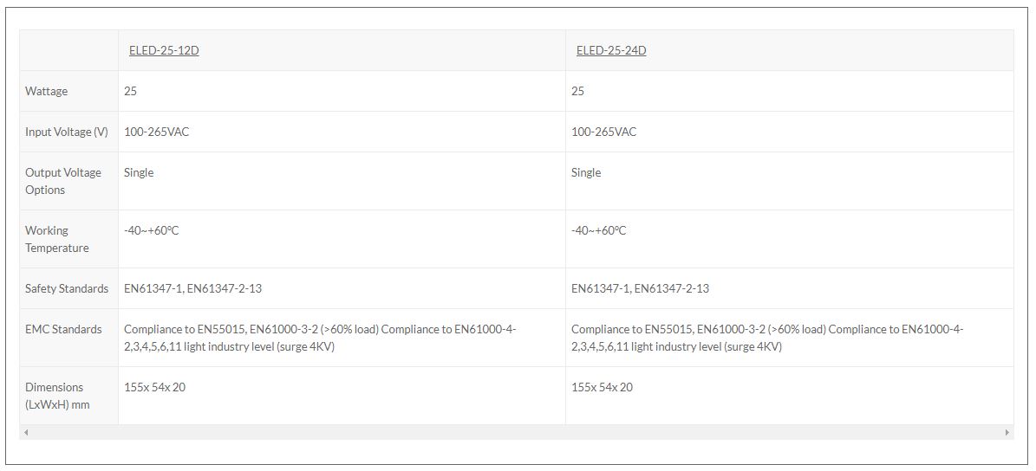The height and width of the screenshot is (471, 1036).
Task: Click -40~+60°C under ELED-25-24D
Action: (598, 231)
